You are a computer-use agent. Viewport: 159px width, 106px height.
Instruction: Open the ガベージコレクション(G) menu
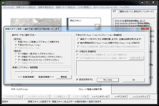(x=105, y=7)
